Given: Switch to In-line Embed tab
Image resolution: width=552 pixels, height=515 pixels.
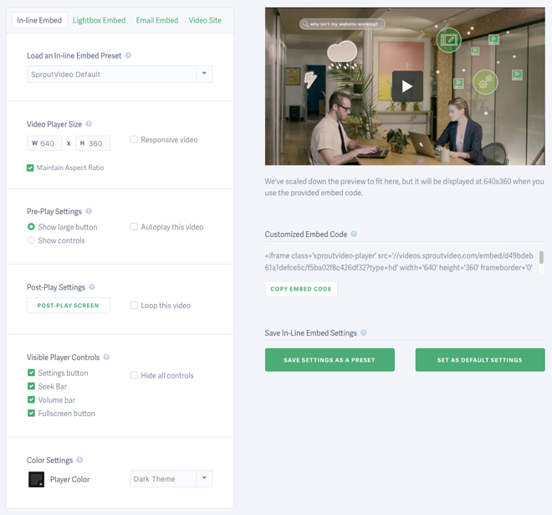Looking at the screenshot, I should point(39,20).
